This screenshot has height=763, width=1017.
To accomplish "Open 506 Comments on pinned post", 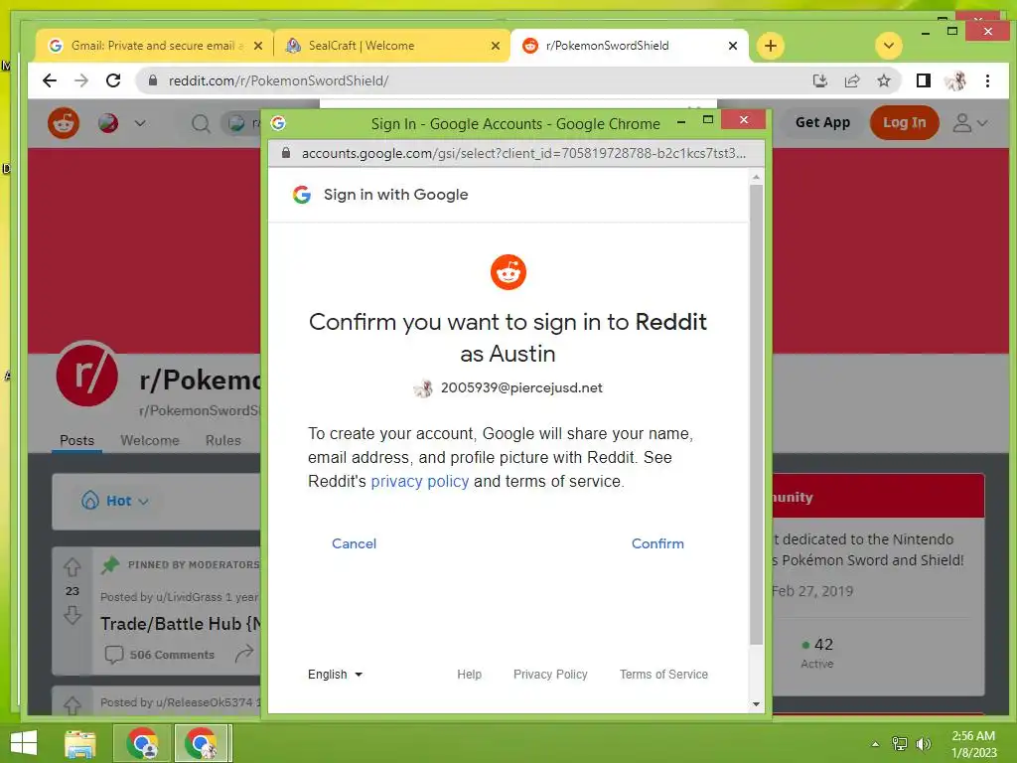I will point(160,655).
